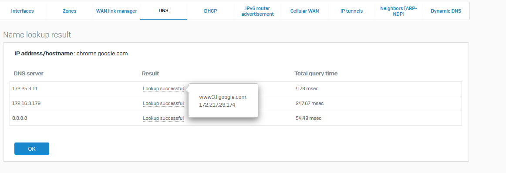
Task: Click the 54.49 msec query time
Action: pyautogui.click(x=308, y=118)
